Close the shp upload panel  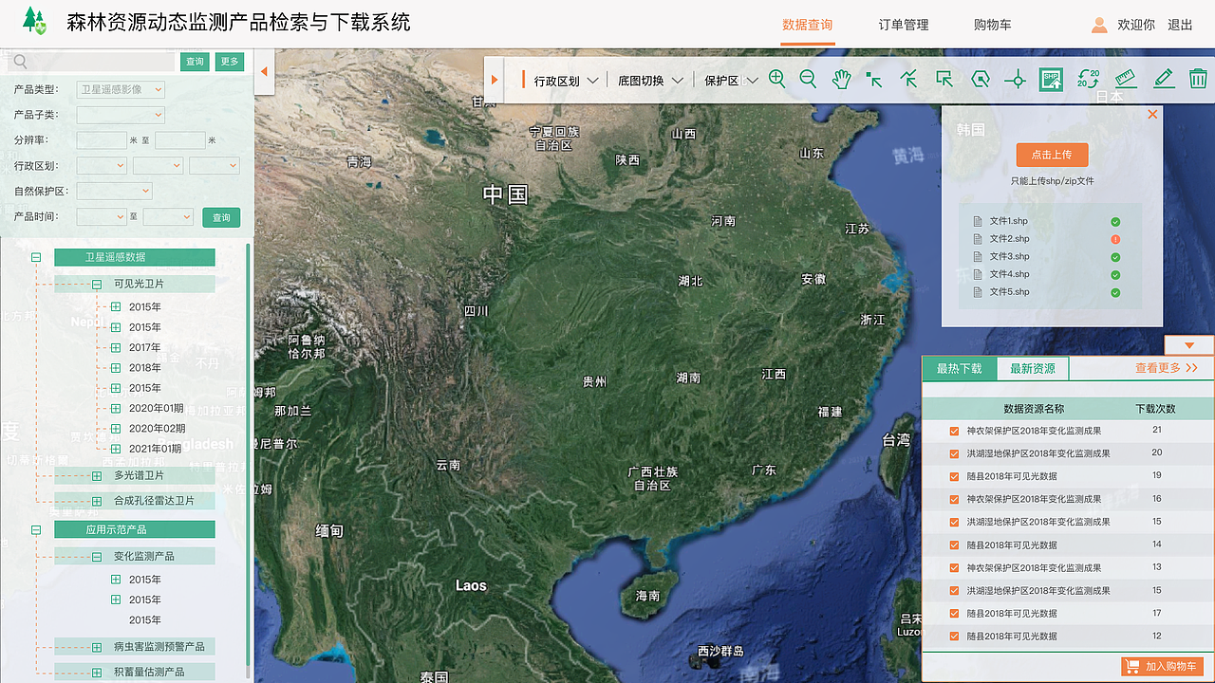coord(1152,114)
